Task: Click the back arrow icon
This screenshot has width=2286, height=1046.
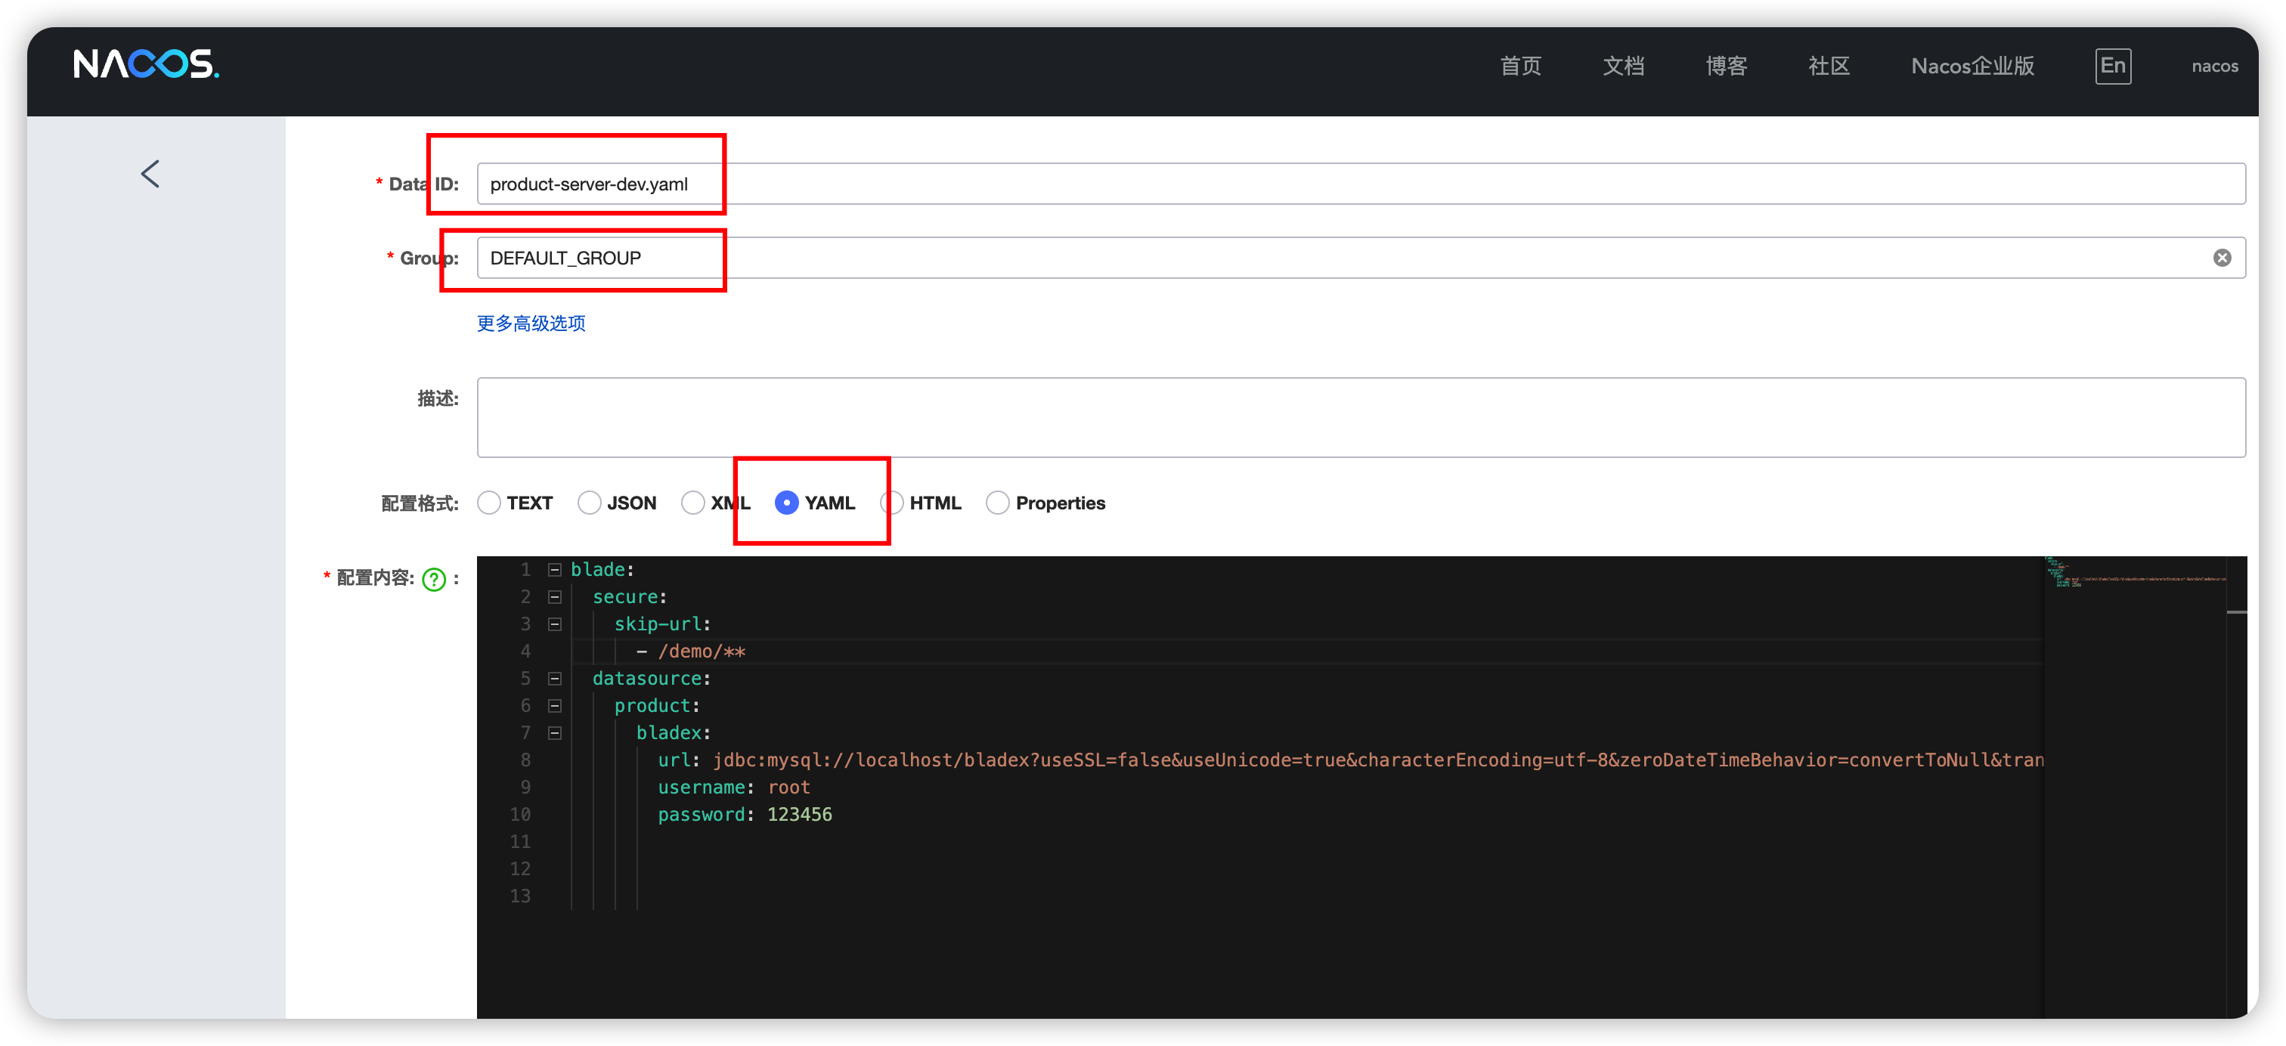Action: [x=150, y=174]
